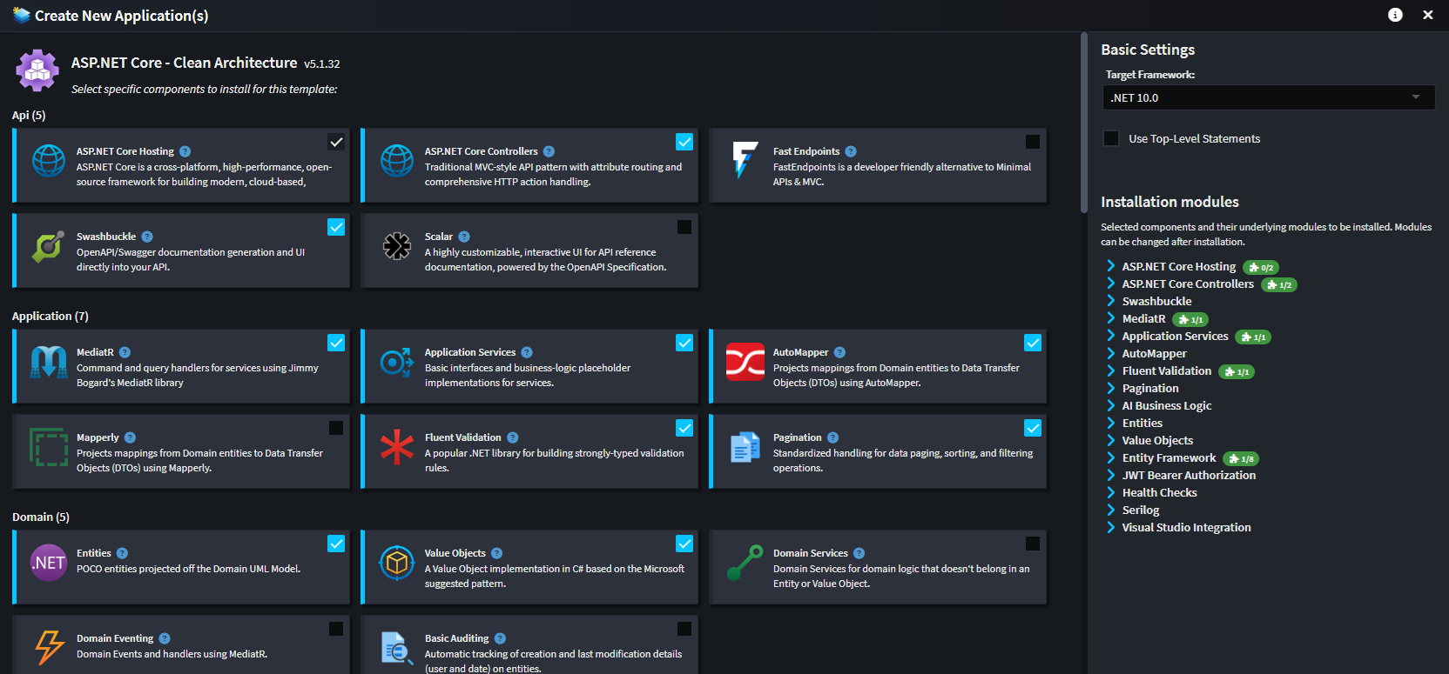Screen dimensions: 1449x674
Task: Enable the Domain Eventing component
Action: (336, 629)
